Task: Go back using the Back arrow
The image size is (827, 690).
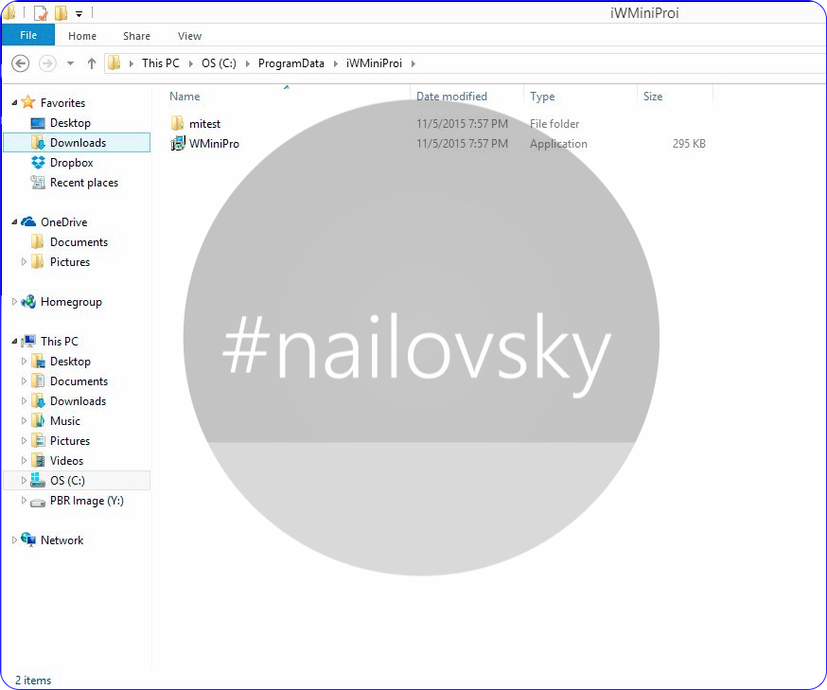Action: [x=21, y=63]
